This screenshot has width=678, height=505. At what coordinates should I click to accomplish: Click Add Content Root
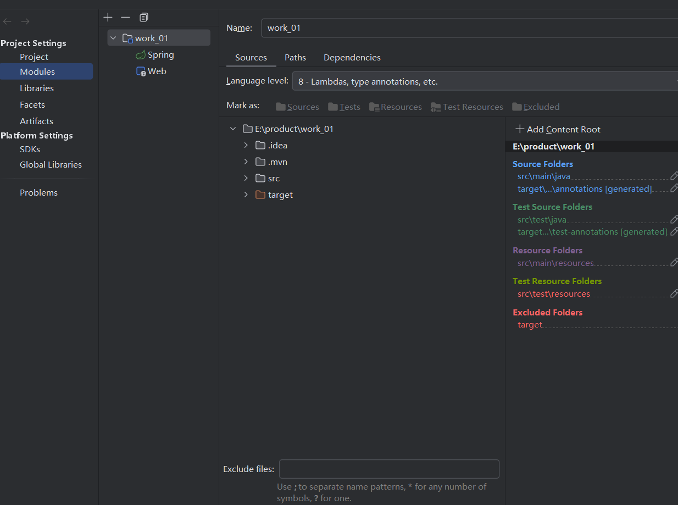[x=558, y=129]
